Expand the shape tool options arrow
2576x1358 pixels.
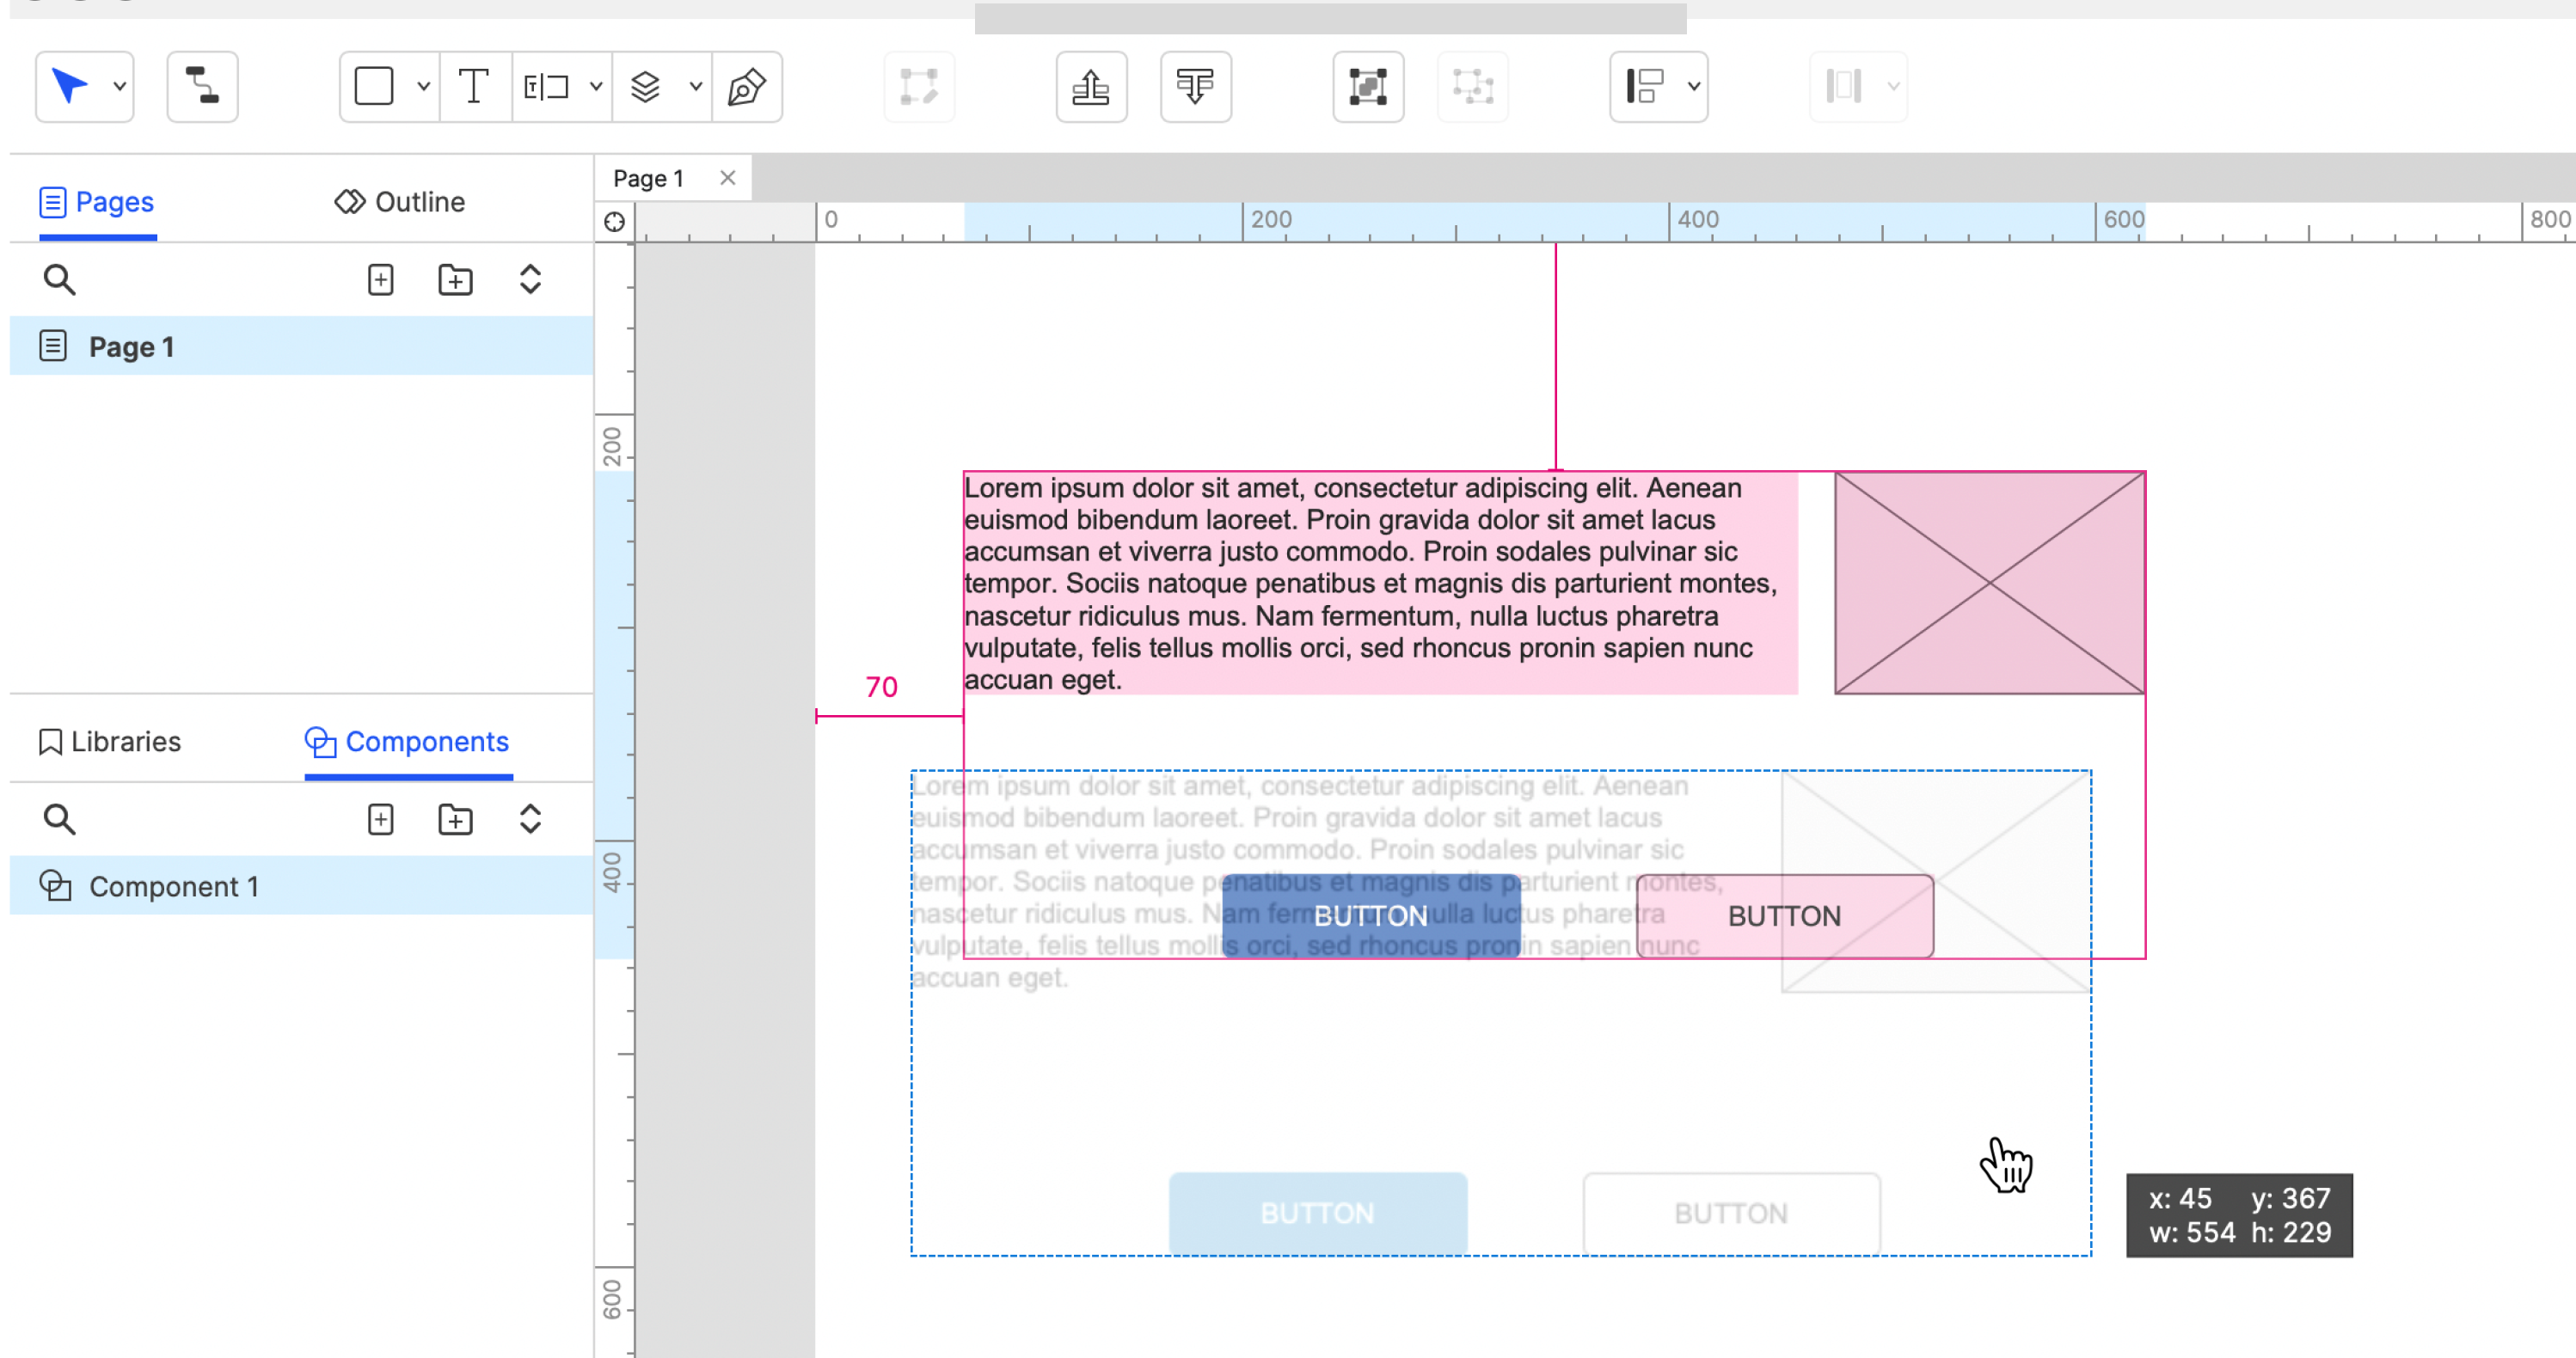[x=424, y=86]
